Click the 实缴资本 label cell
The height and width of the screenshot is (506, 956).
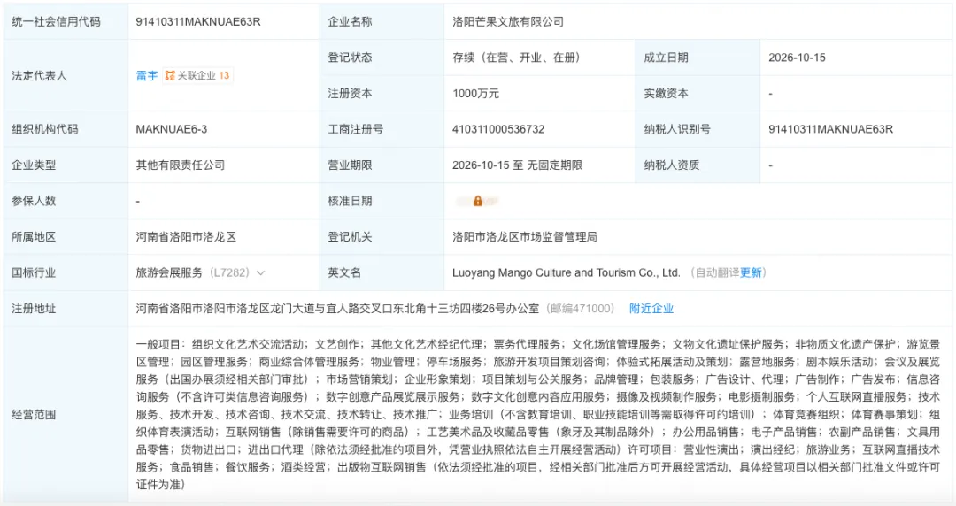pyautogui.click(x=698, y=93)
